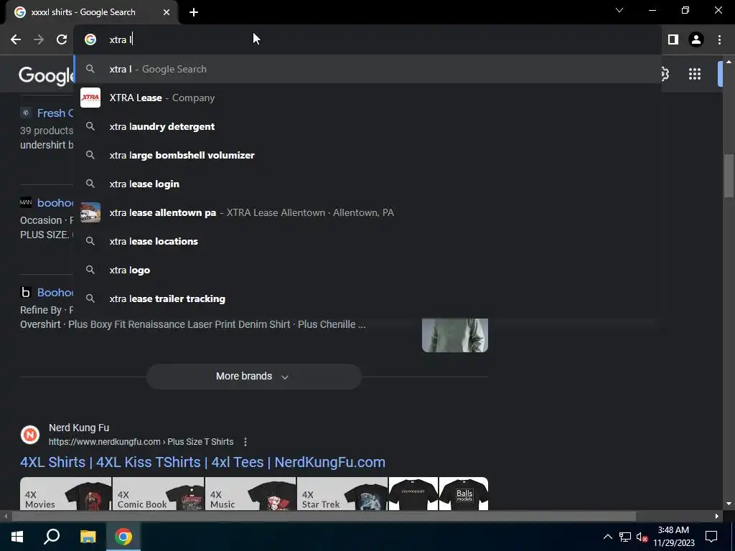Open the Windows Start menu

click(x=17, y=537)
